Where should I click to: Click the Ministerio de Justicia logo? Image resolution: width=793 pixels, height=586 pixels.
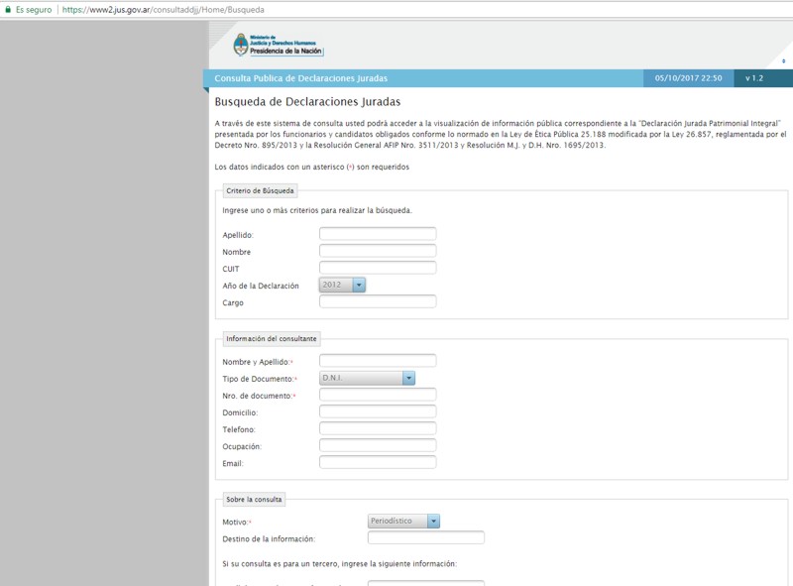click(x=279, y=45)
